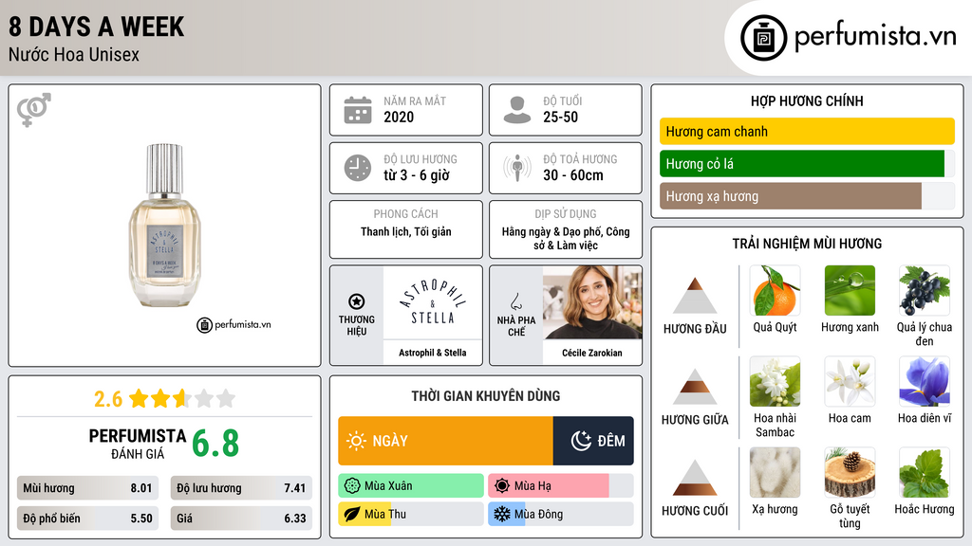Open the Xạ hương note image
Image resolution: width=972 pixels, height=546 pixels.
point(775,472)
